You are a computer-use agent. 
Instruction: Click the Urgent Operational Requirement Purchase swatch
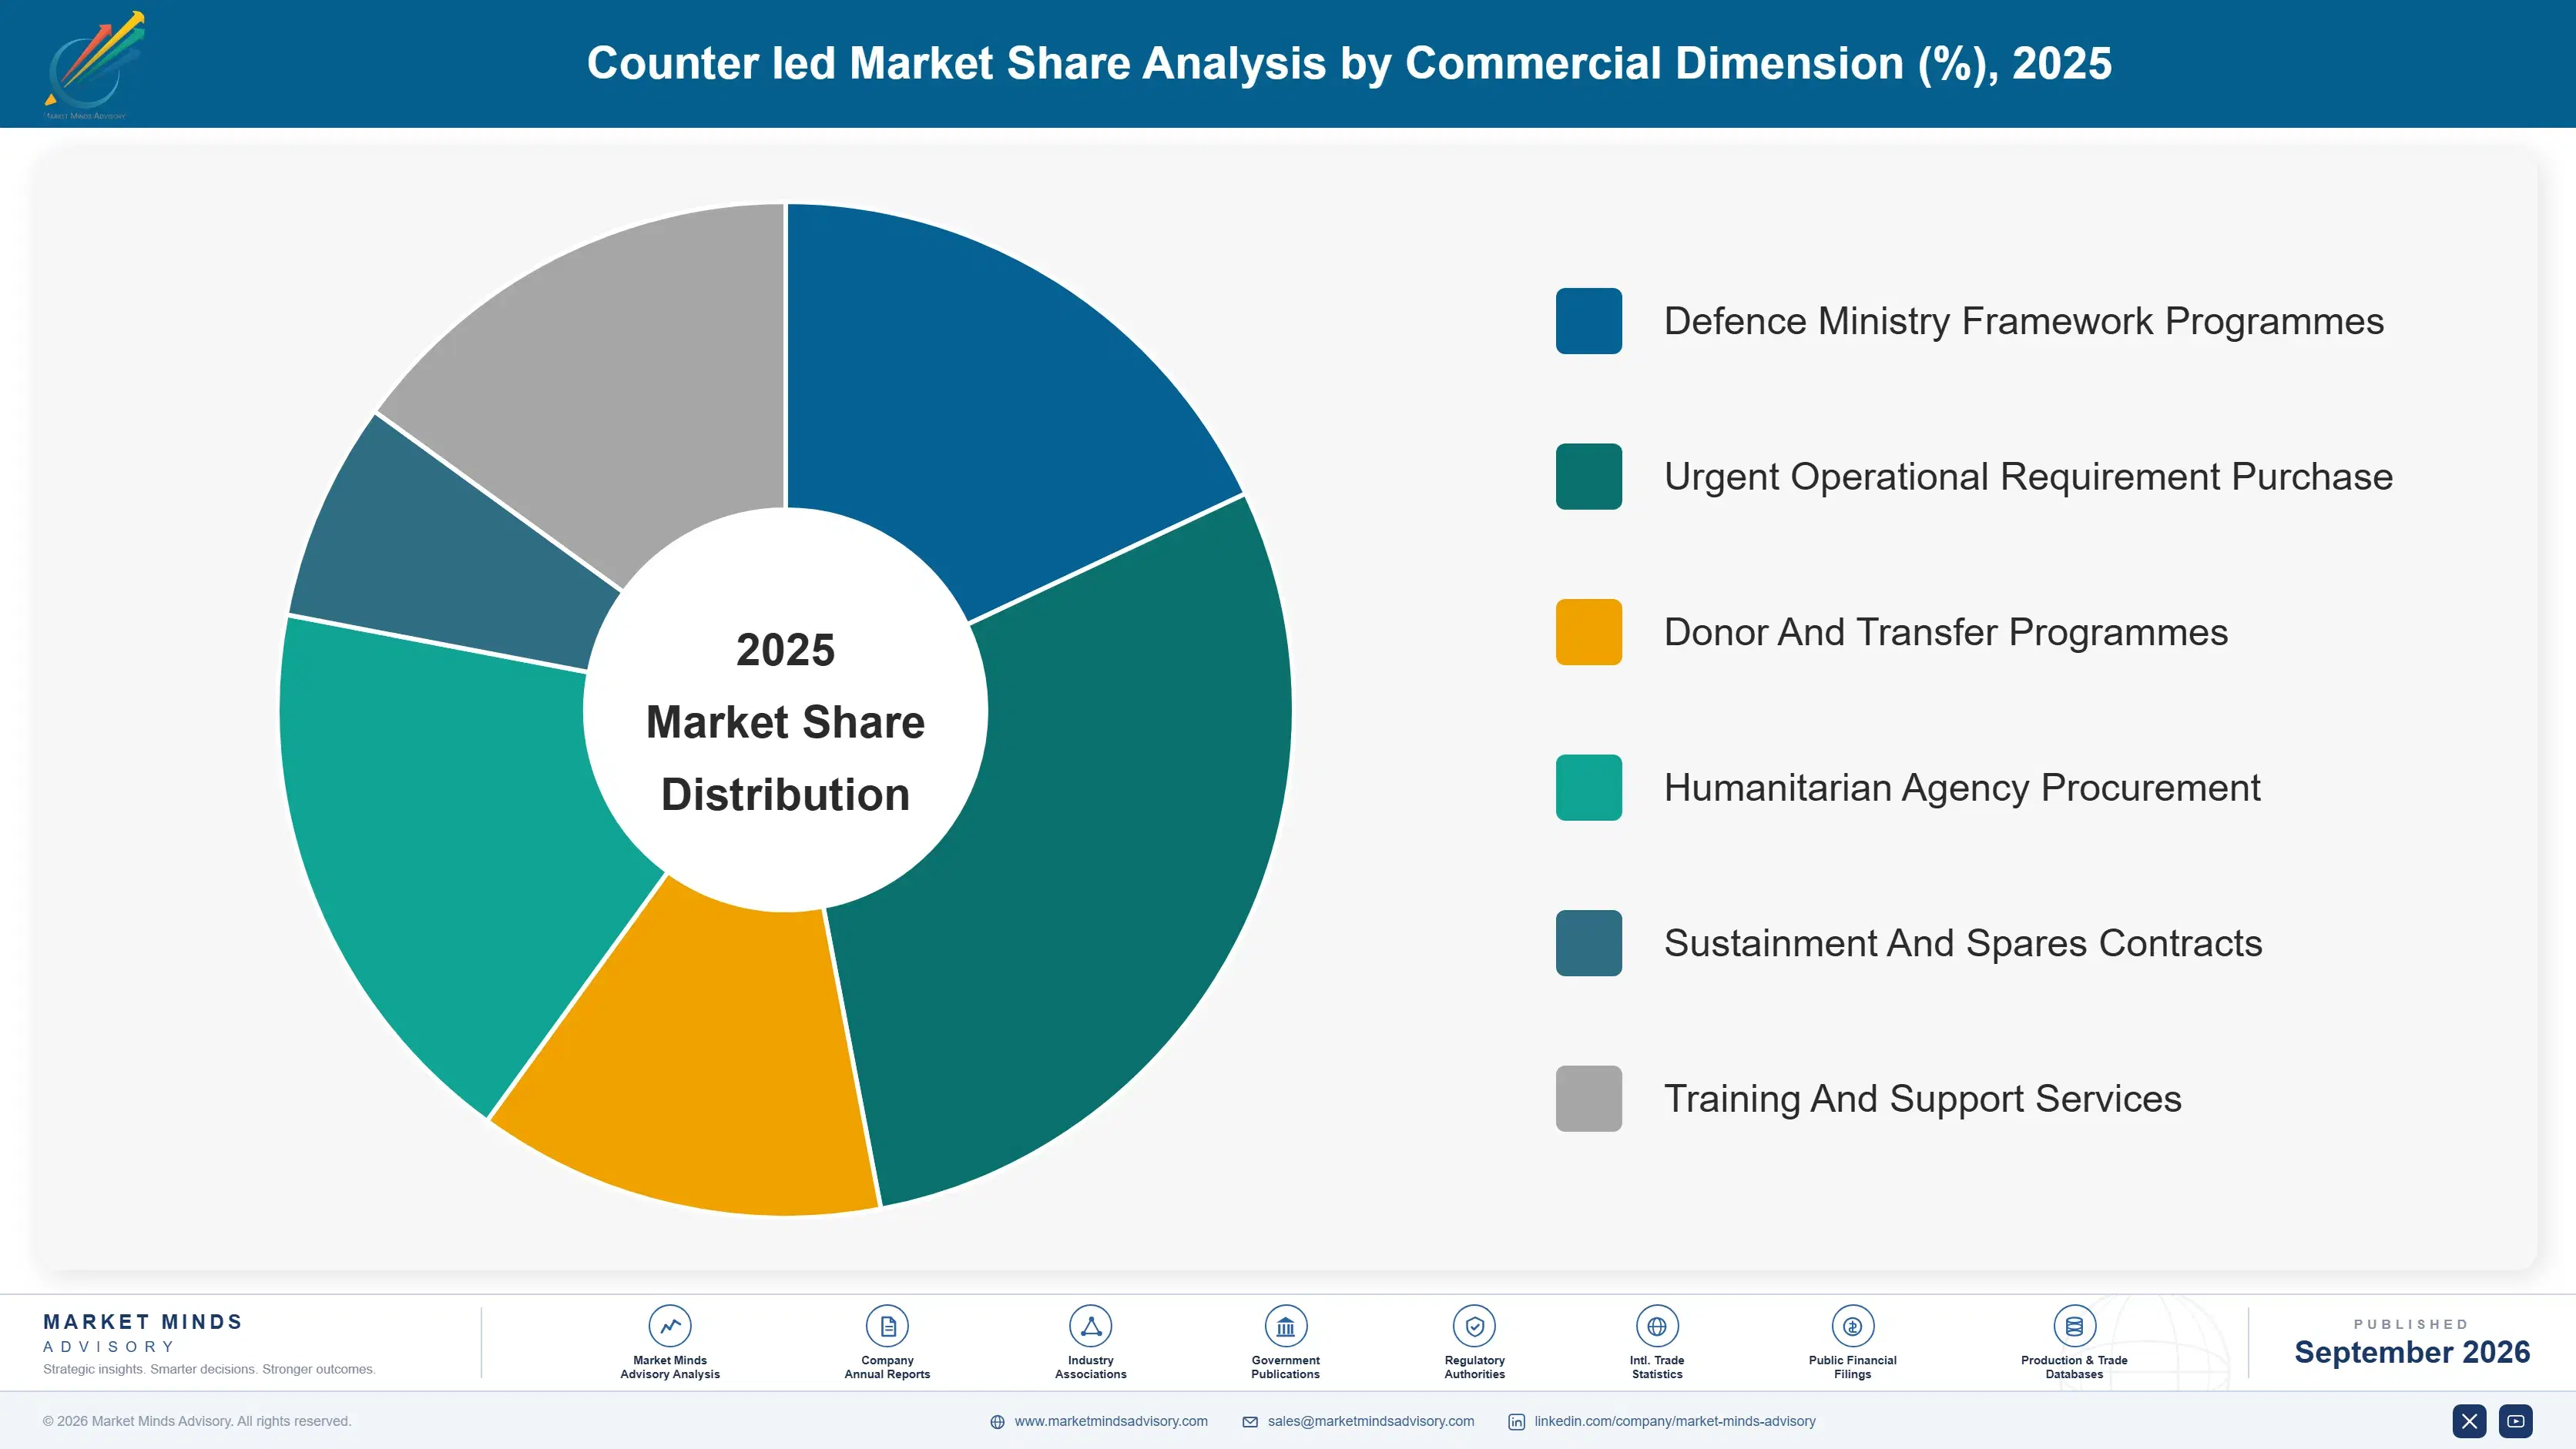(1588, 477)
